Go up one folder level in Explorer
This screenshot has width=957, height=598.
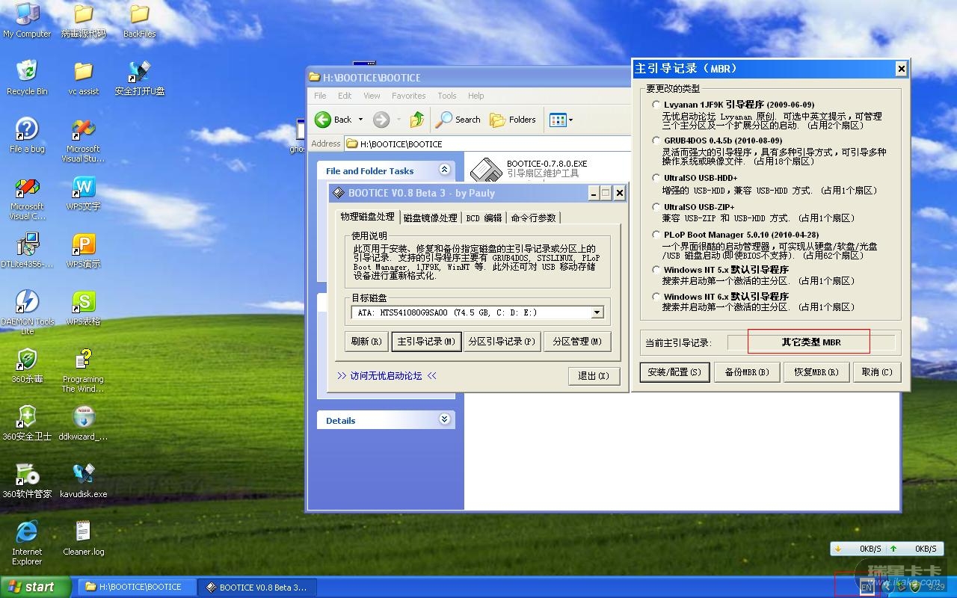(417, 120)
